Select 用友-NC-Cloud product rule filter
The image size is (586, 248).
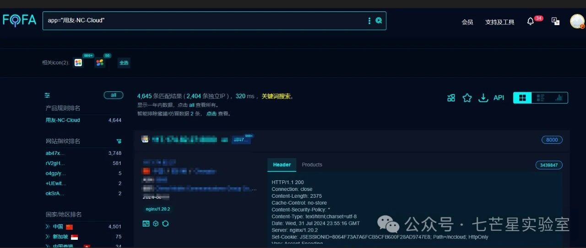[x=63, y=120]
